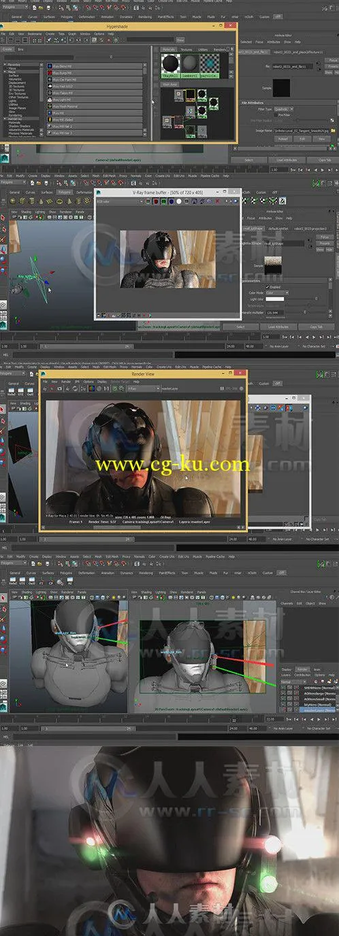The image size is (339, 936).
Task: Select Utilities in Hypershade create tree
Action: pos(14,104)
